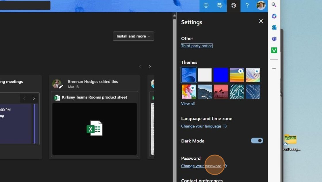322x182 pixels.
Task: Click the Change your language link
Action: (201, 126)
